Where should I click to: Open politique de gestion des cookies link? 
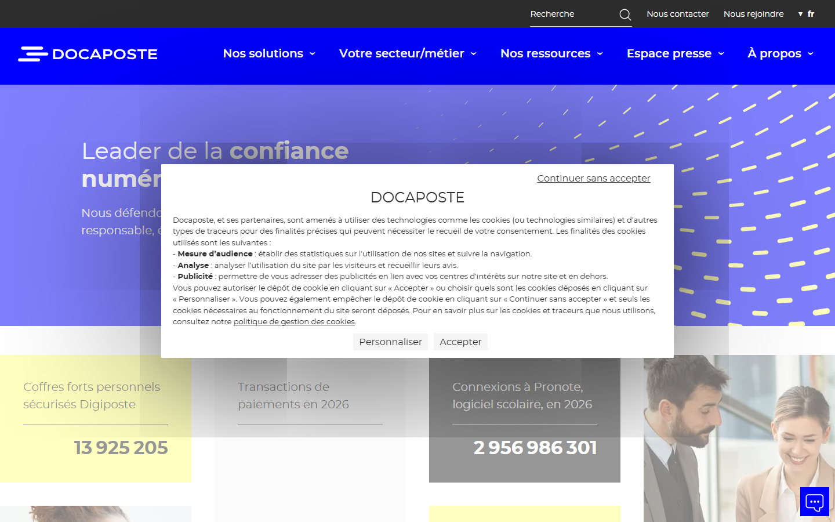click(x=294, y=321)
